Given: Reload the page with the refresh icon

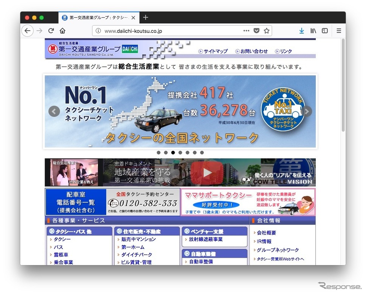Looking at the screenshot, I should click(x=51, y=31).
